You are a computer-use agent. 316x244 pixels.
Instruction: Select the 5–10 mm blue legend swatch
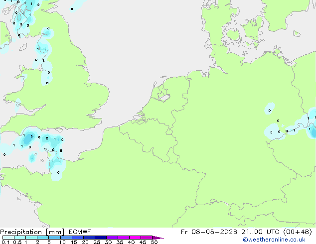(x=54, y=238)
